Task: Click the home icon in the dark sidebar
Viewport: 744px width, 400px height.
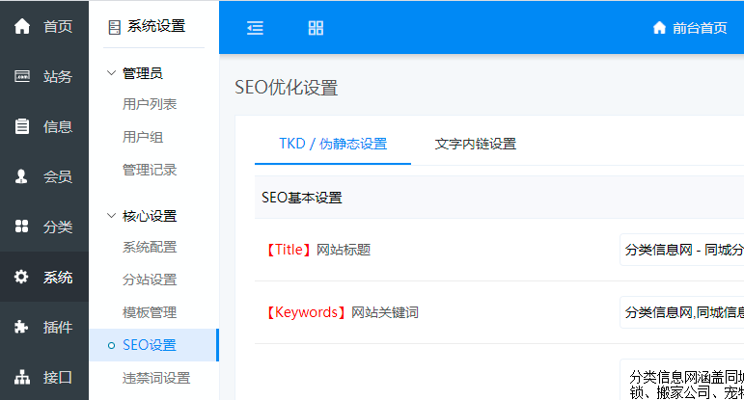Action: pyautogui.click(x=21, y=26)
